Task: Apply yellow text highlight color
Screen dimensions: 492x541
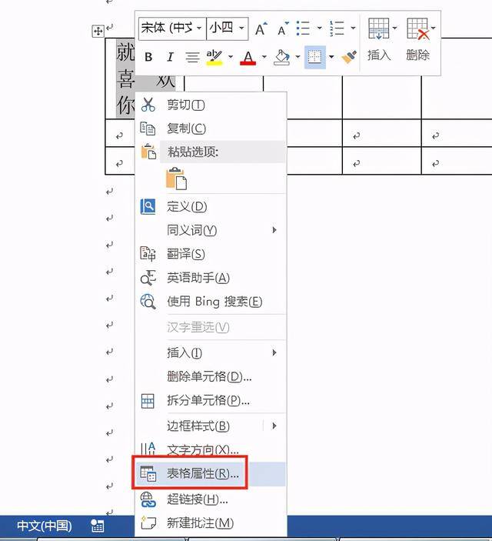Action: [x=214, y=57]
